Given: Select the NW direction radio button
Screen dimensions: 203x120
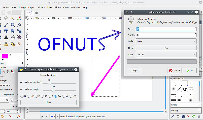Looking at the screenshot, I should pos(71,96).
